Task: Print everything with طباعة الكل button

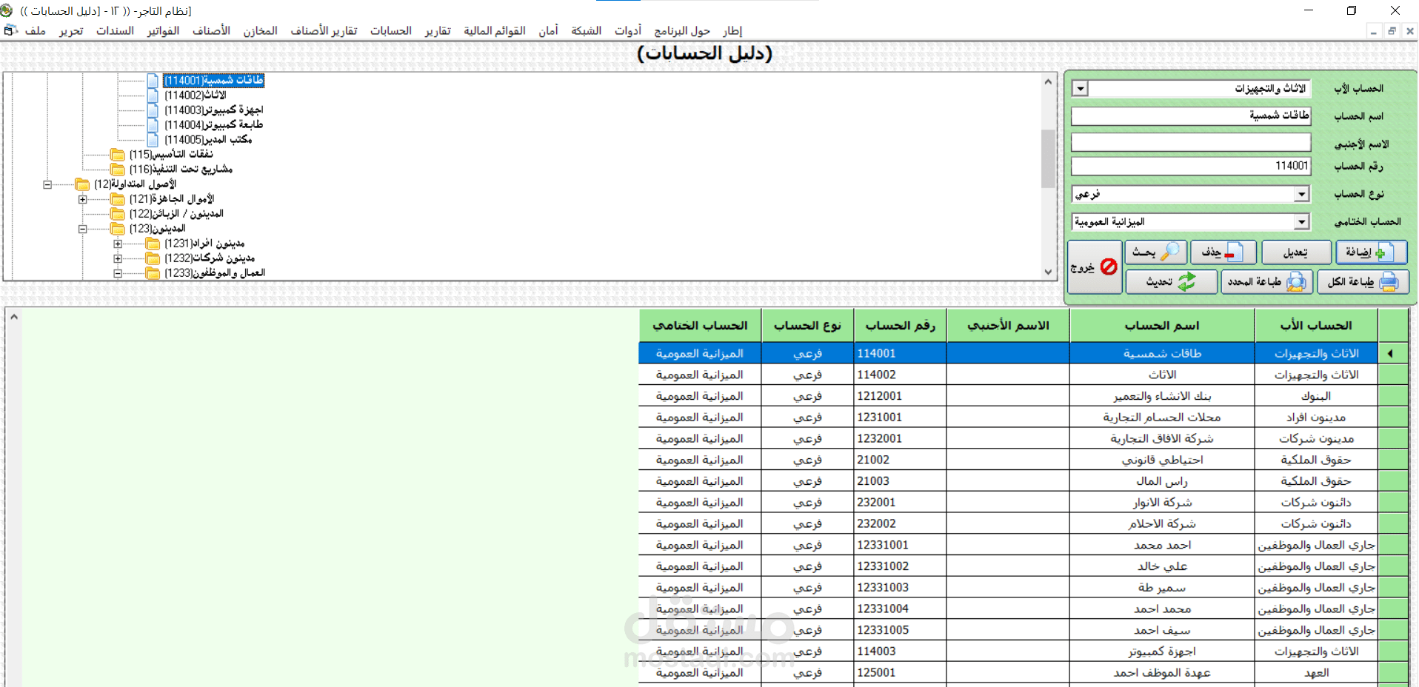Action: point(1363,282)
